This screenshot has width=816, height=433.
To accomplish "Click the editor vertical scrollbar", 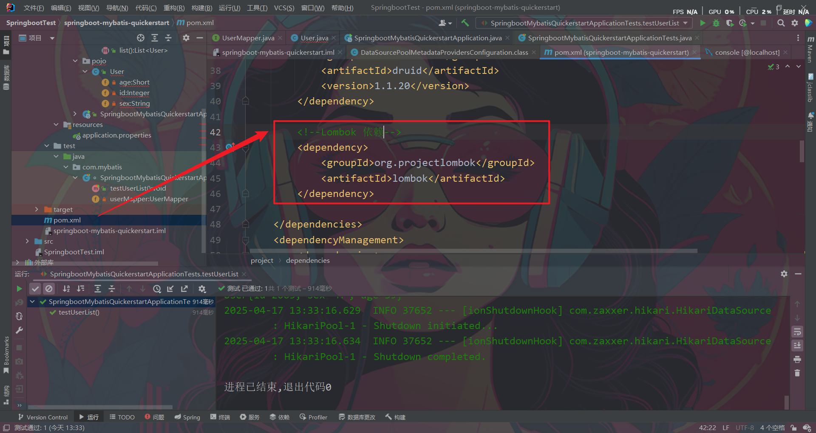I will [x=802, y=151].
